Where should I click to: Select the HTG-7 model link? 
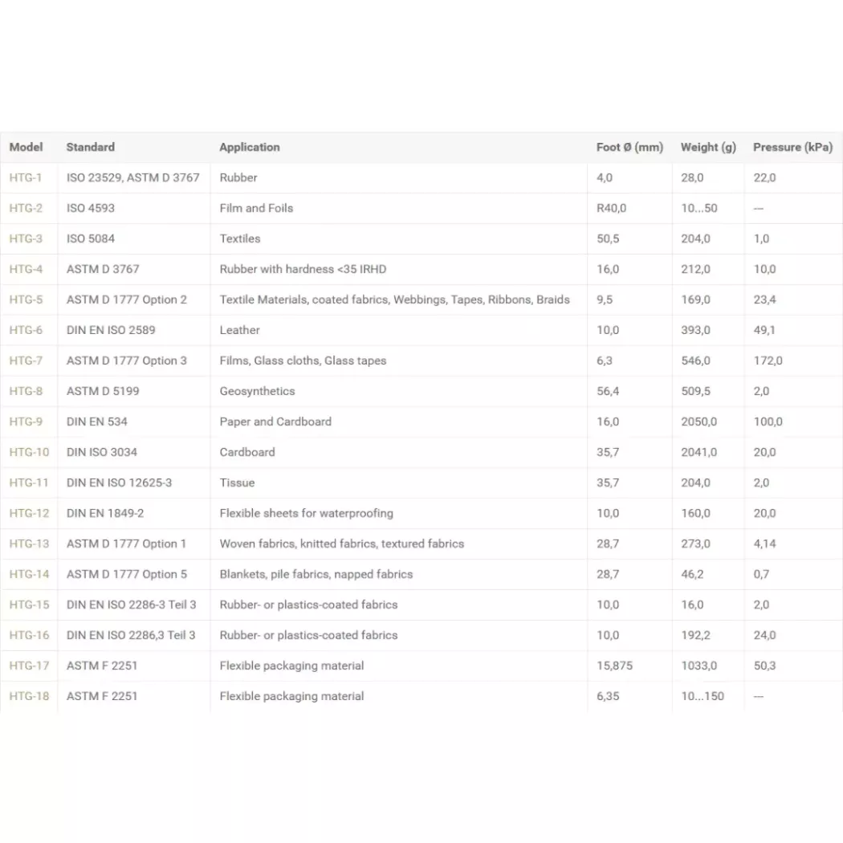coord(26,360)
